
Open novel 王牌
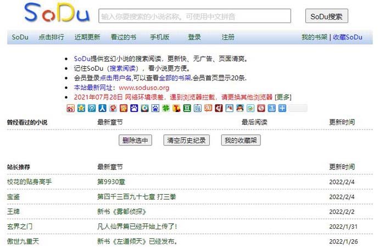coord(13,212)
